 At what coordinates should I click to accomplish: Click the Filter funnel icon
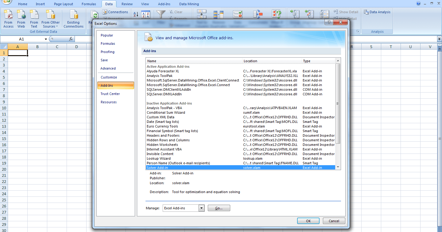pyautogui.click(x=161, y=14)
